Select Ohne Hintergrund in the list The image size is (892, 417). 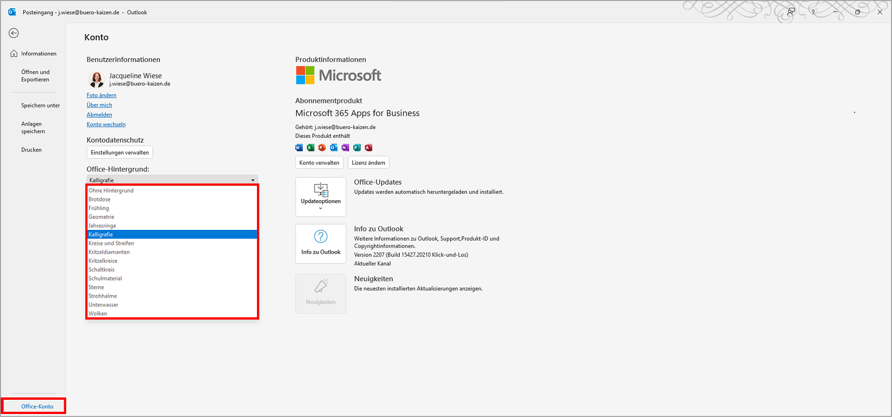[172, 191]
